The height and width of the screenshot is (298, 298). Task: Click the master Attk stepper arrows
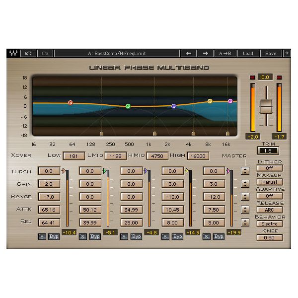pyautogui.click(x=245, y=210)
